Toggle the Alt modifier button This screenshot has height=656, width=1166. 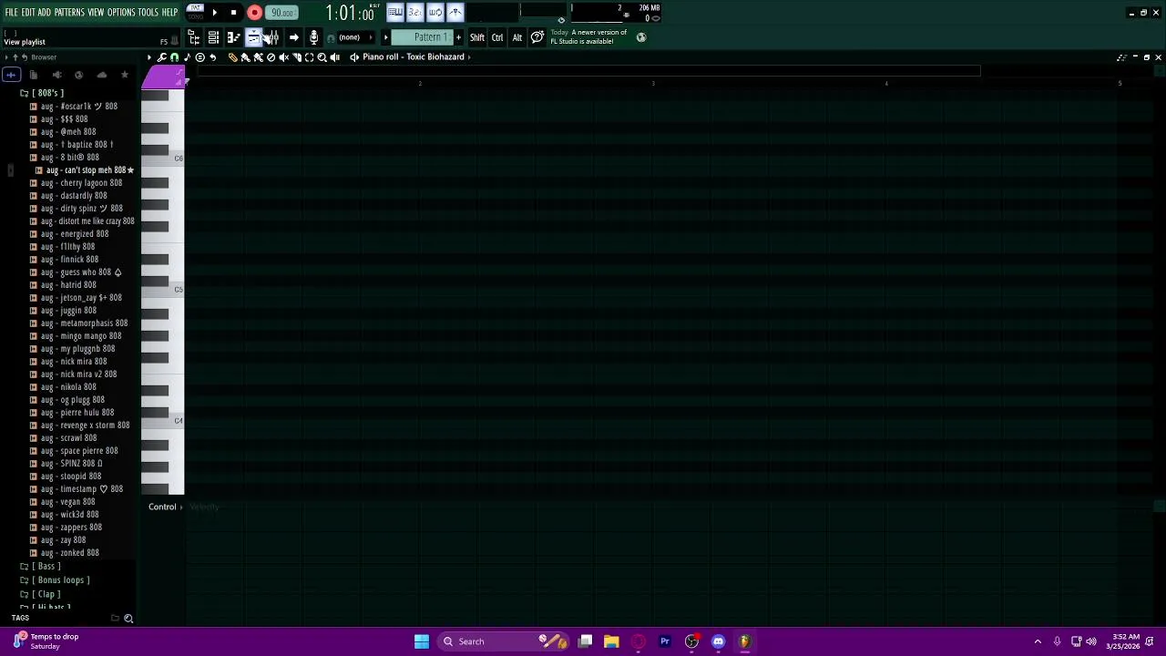point(517,37)
